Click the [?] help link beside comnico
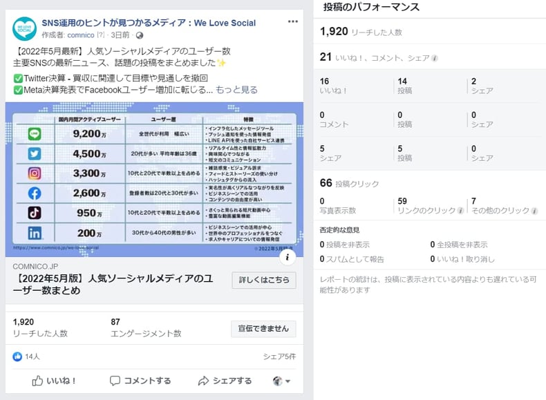546x400 pixels. point(100,35)
